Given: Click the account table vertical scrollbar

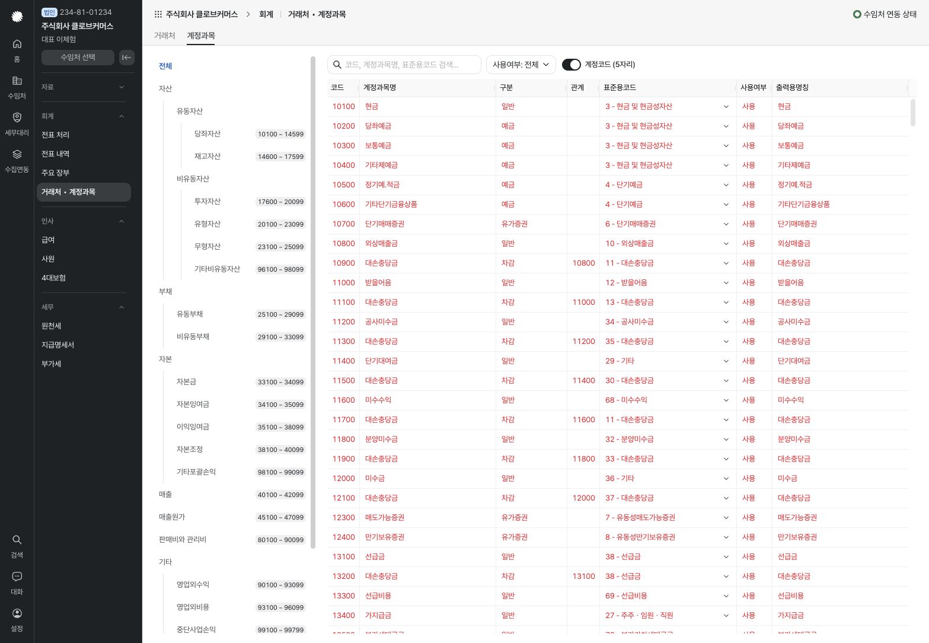Looking at the screenshot, I should click(x=913, y=113).
